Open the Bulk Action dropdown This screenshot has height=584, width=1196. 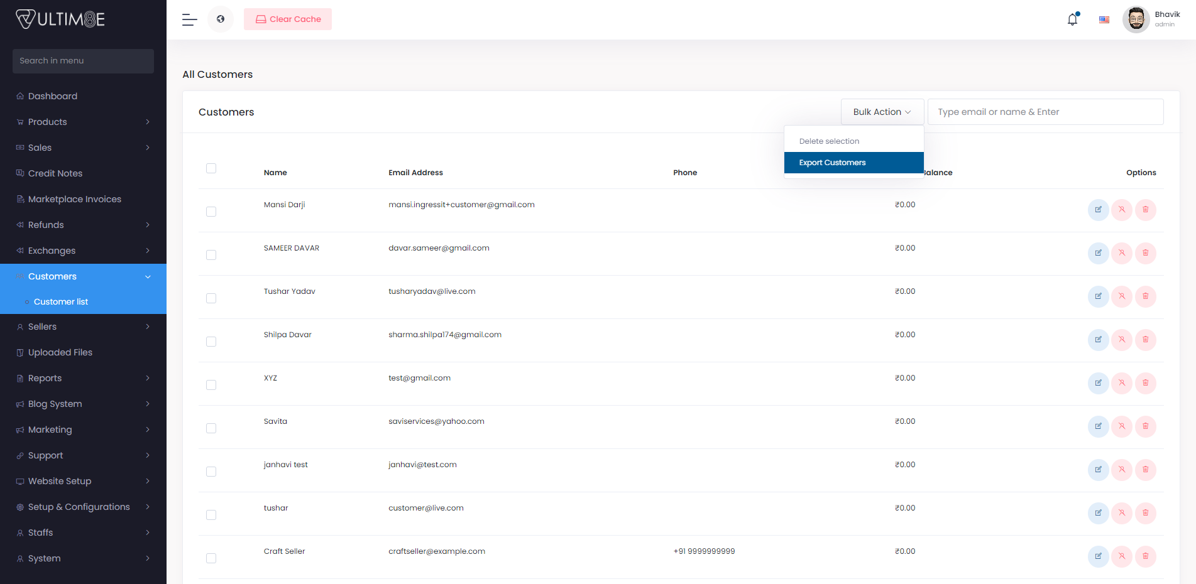click(882, 111)
